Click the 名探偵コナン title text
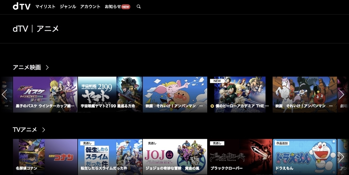This screenshot has height=175, width=349. pyautogui.click(x=27, y=168)
